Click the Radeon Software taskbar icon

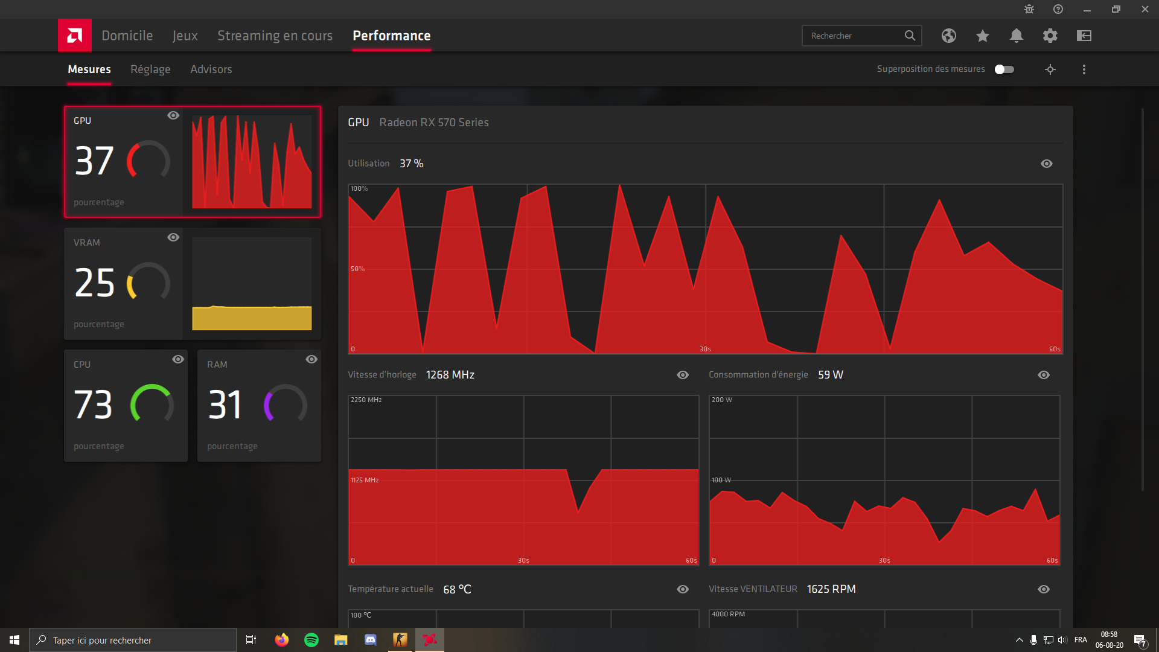(430, 640)
